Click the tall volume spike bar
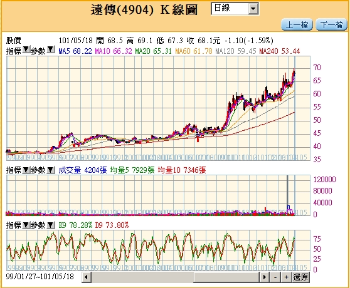Viewport: 350px width, 288px height. click(x=287, y=195)
